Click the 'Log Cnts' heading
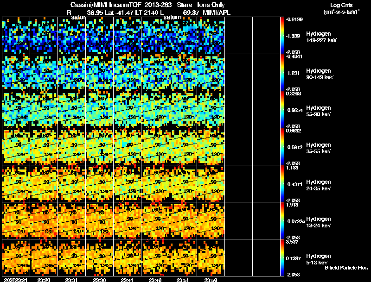The height and width of the screenshot is (282, 371). (341, 5)
